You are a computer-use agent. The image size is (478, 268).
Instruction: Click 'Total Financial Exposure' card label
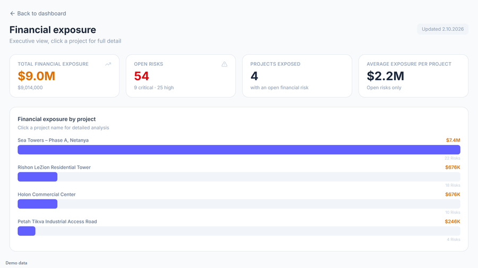[x=53, y=64]
